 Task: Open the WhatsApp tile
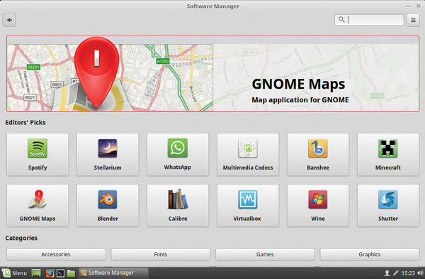tap(178, 154)
